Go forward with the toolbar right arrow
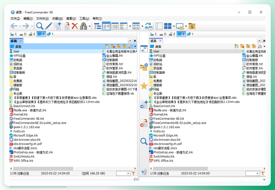This screenshot has height=190, width=275. (26, 26)
